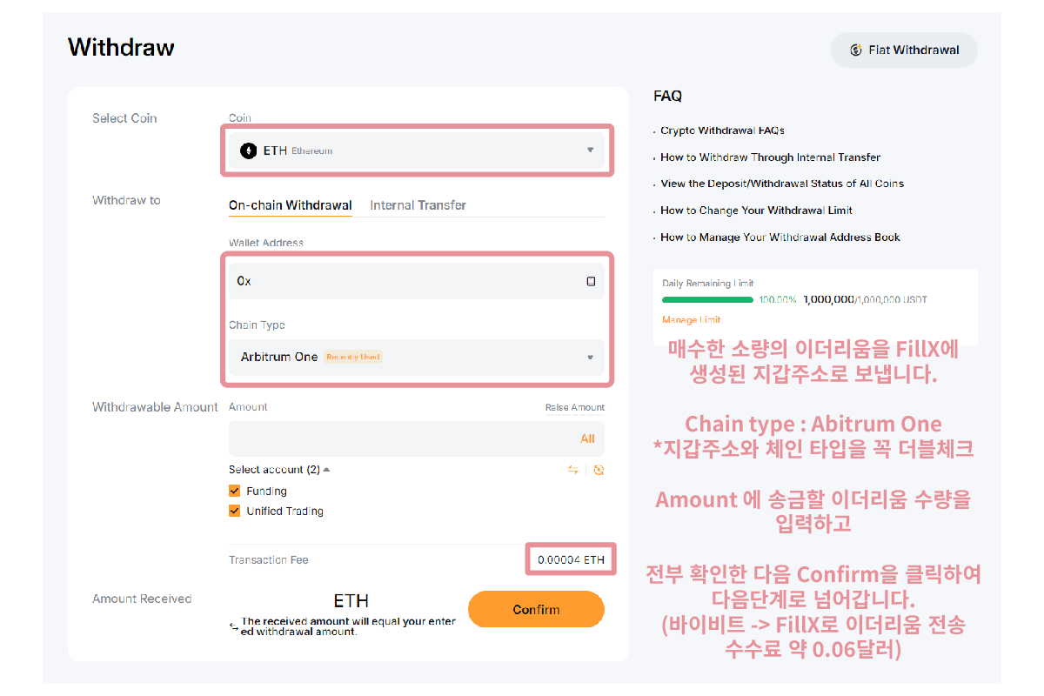Click the orange refresh balance icon
Screen dimensions: 1044x696
tap(599, 470)
